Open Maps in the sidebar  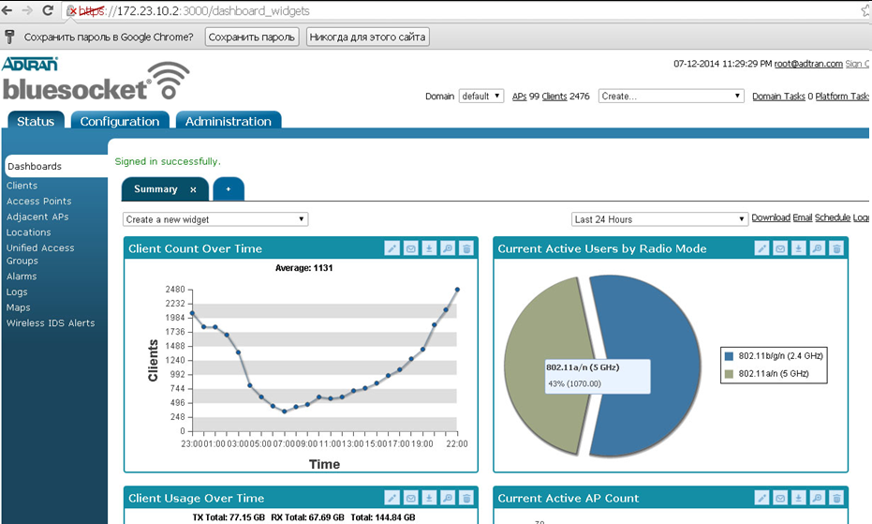(19, 307)
